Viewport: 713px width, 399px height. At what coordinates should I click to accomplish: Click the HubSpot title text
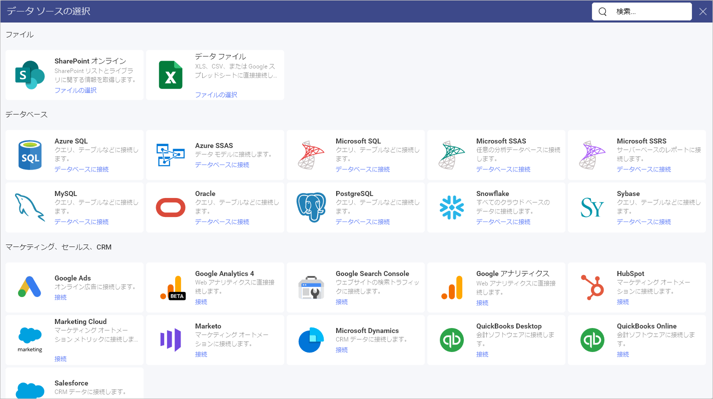[630, 274]
